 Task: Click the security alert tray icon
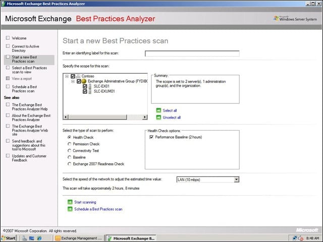tap(301, 238)
